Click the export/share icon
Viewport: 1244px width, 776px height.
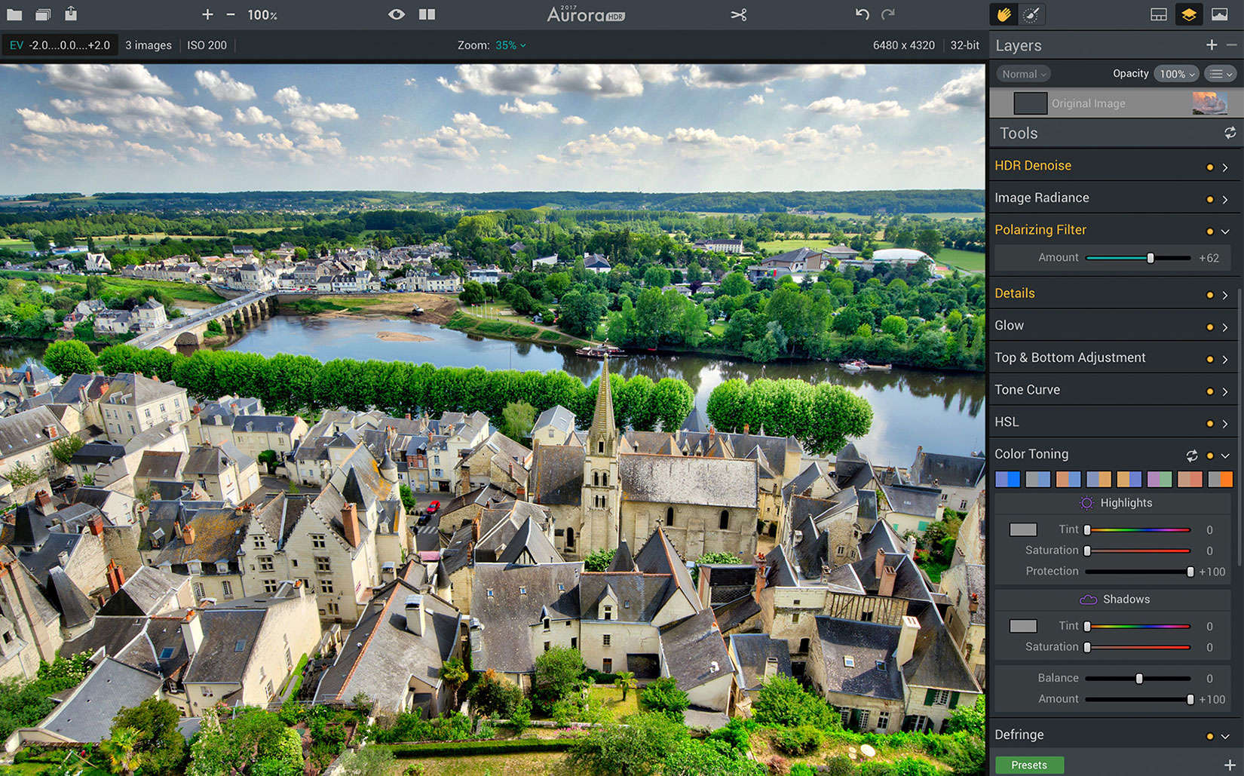[x=72, y=14]
